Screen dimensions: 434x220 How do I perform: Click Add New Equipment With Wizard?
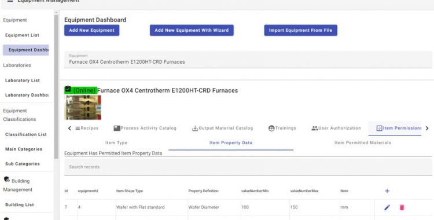(x=192, y=30)
